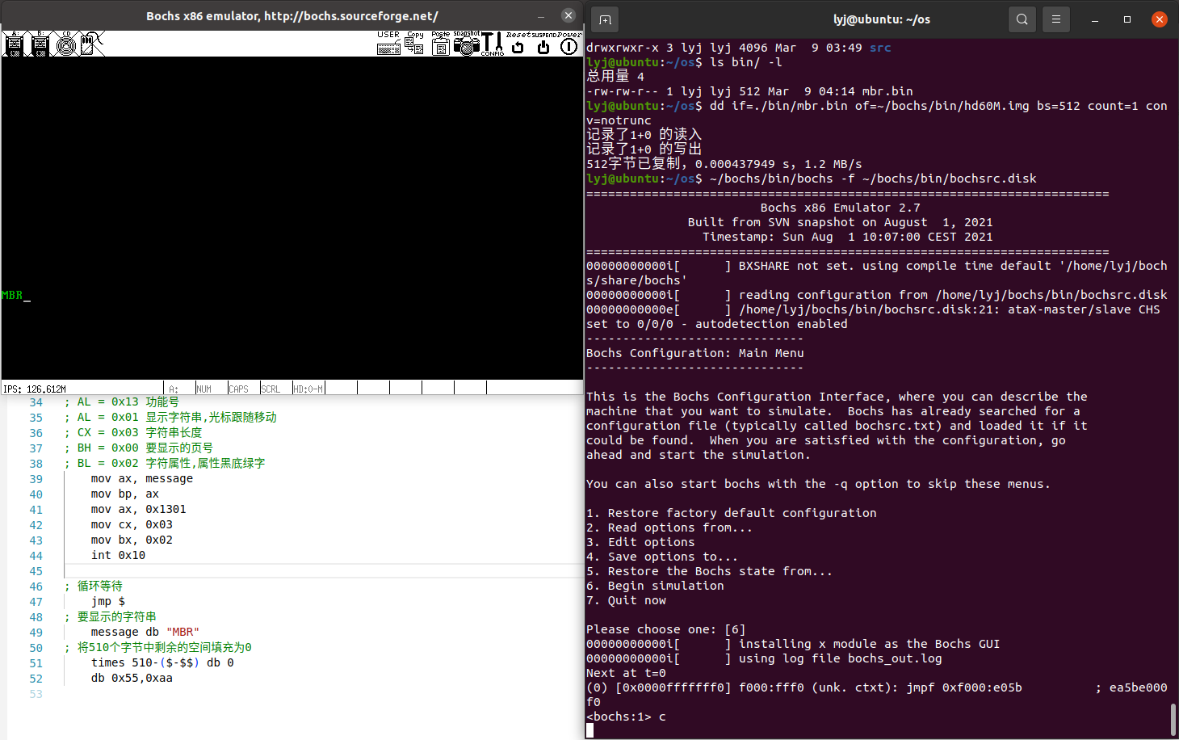Click the HD:0-M indicator in Bochs status bar
The height and width of the screenshot is (740, 1179).
308,389
